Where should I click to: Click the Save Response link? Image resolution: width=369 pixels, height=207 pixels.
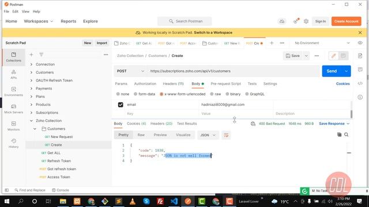click(332, 124)
